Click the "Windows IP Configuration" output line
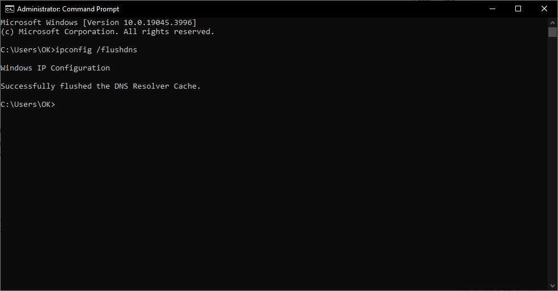 (x=55, y=68)
